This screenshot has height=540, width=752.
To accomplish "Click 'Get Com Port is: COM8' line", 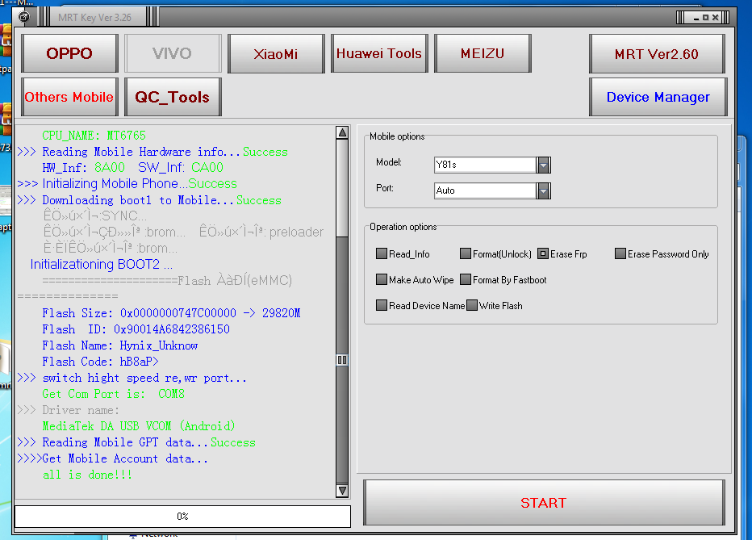I will click(x=113, y=394).
